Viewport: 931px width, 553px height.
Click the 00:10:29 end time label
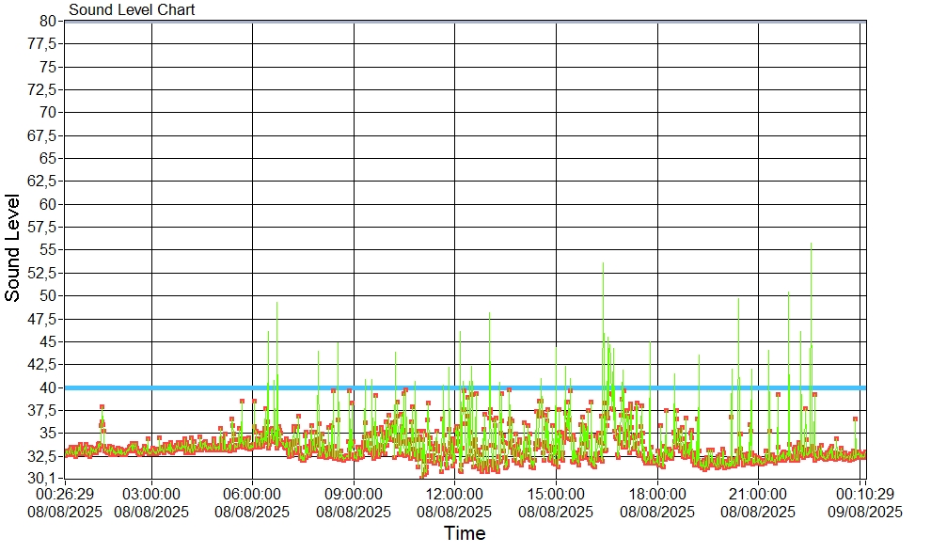[x=864, y=494]
